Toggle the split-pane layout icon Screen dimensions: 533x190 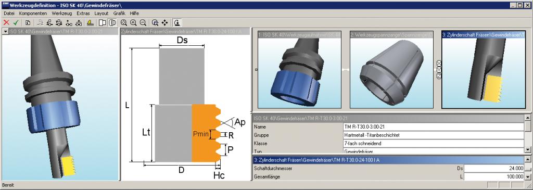(112, 22)
